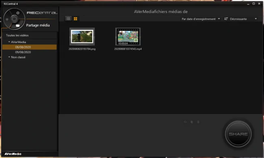This screenshot has width=264, height=158.
Task: Collapse the AVerMedia tree node arrow
Action: pos(9,42)
